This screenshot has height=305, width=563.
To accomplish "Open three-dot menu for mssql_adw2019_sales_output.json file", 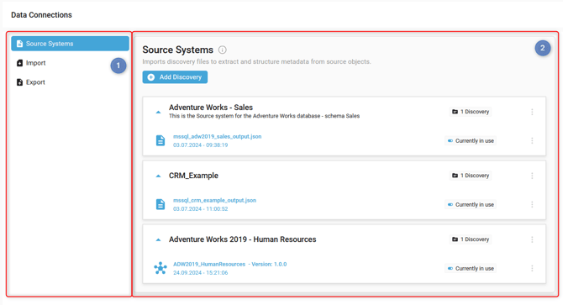I will [x=532, y=140].
